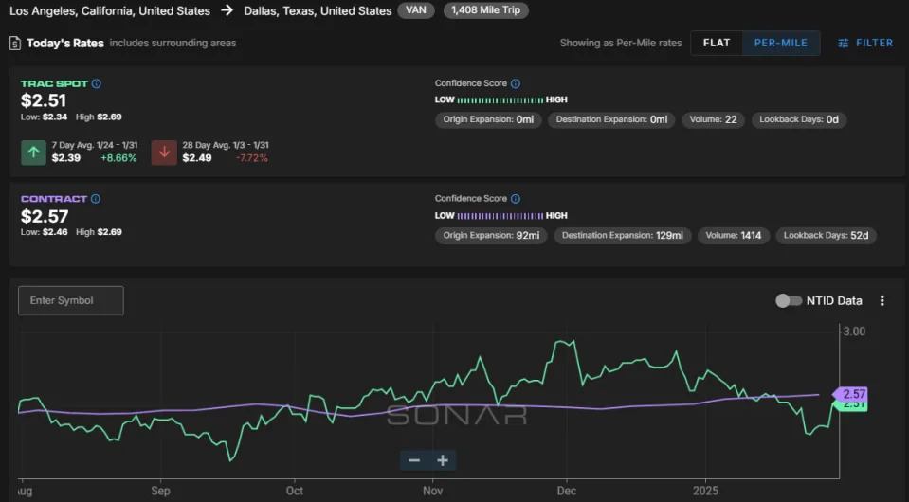Click TRAC Origin Expansion 0mi chip
909x502 pixels.
[488, 120]
